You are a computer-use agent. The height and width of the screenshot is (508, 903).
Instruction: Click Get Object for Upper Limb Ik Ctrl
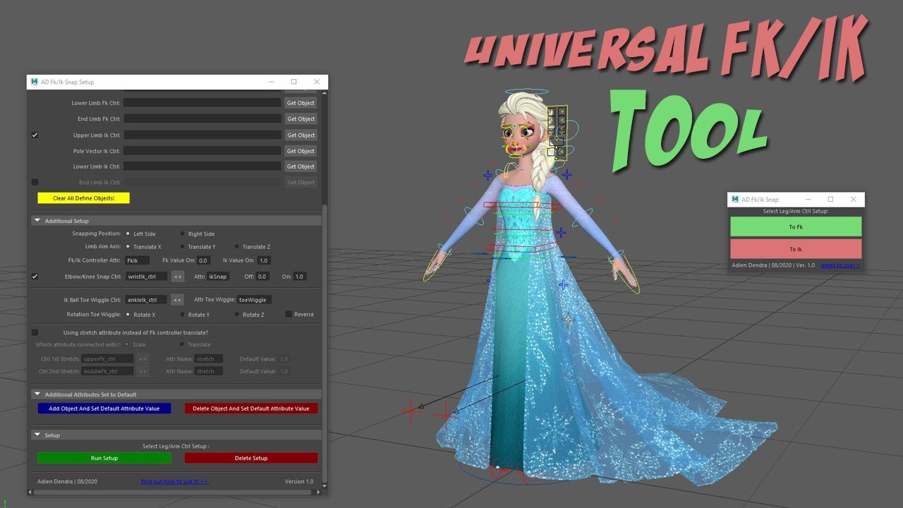(301, 135)
